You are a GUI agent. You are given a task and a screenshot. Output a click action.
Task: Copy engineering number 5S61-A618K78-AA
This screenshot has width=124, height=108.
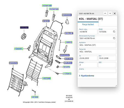click(114, 38)
